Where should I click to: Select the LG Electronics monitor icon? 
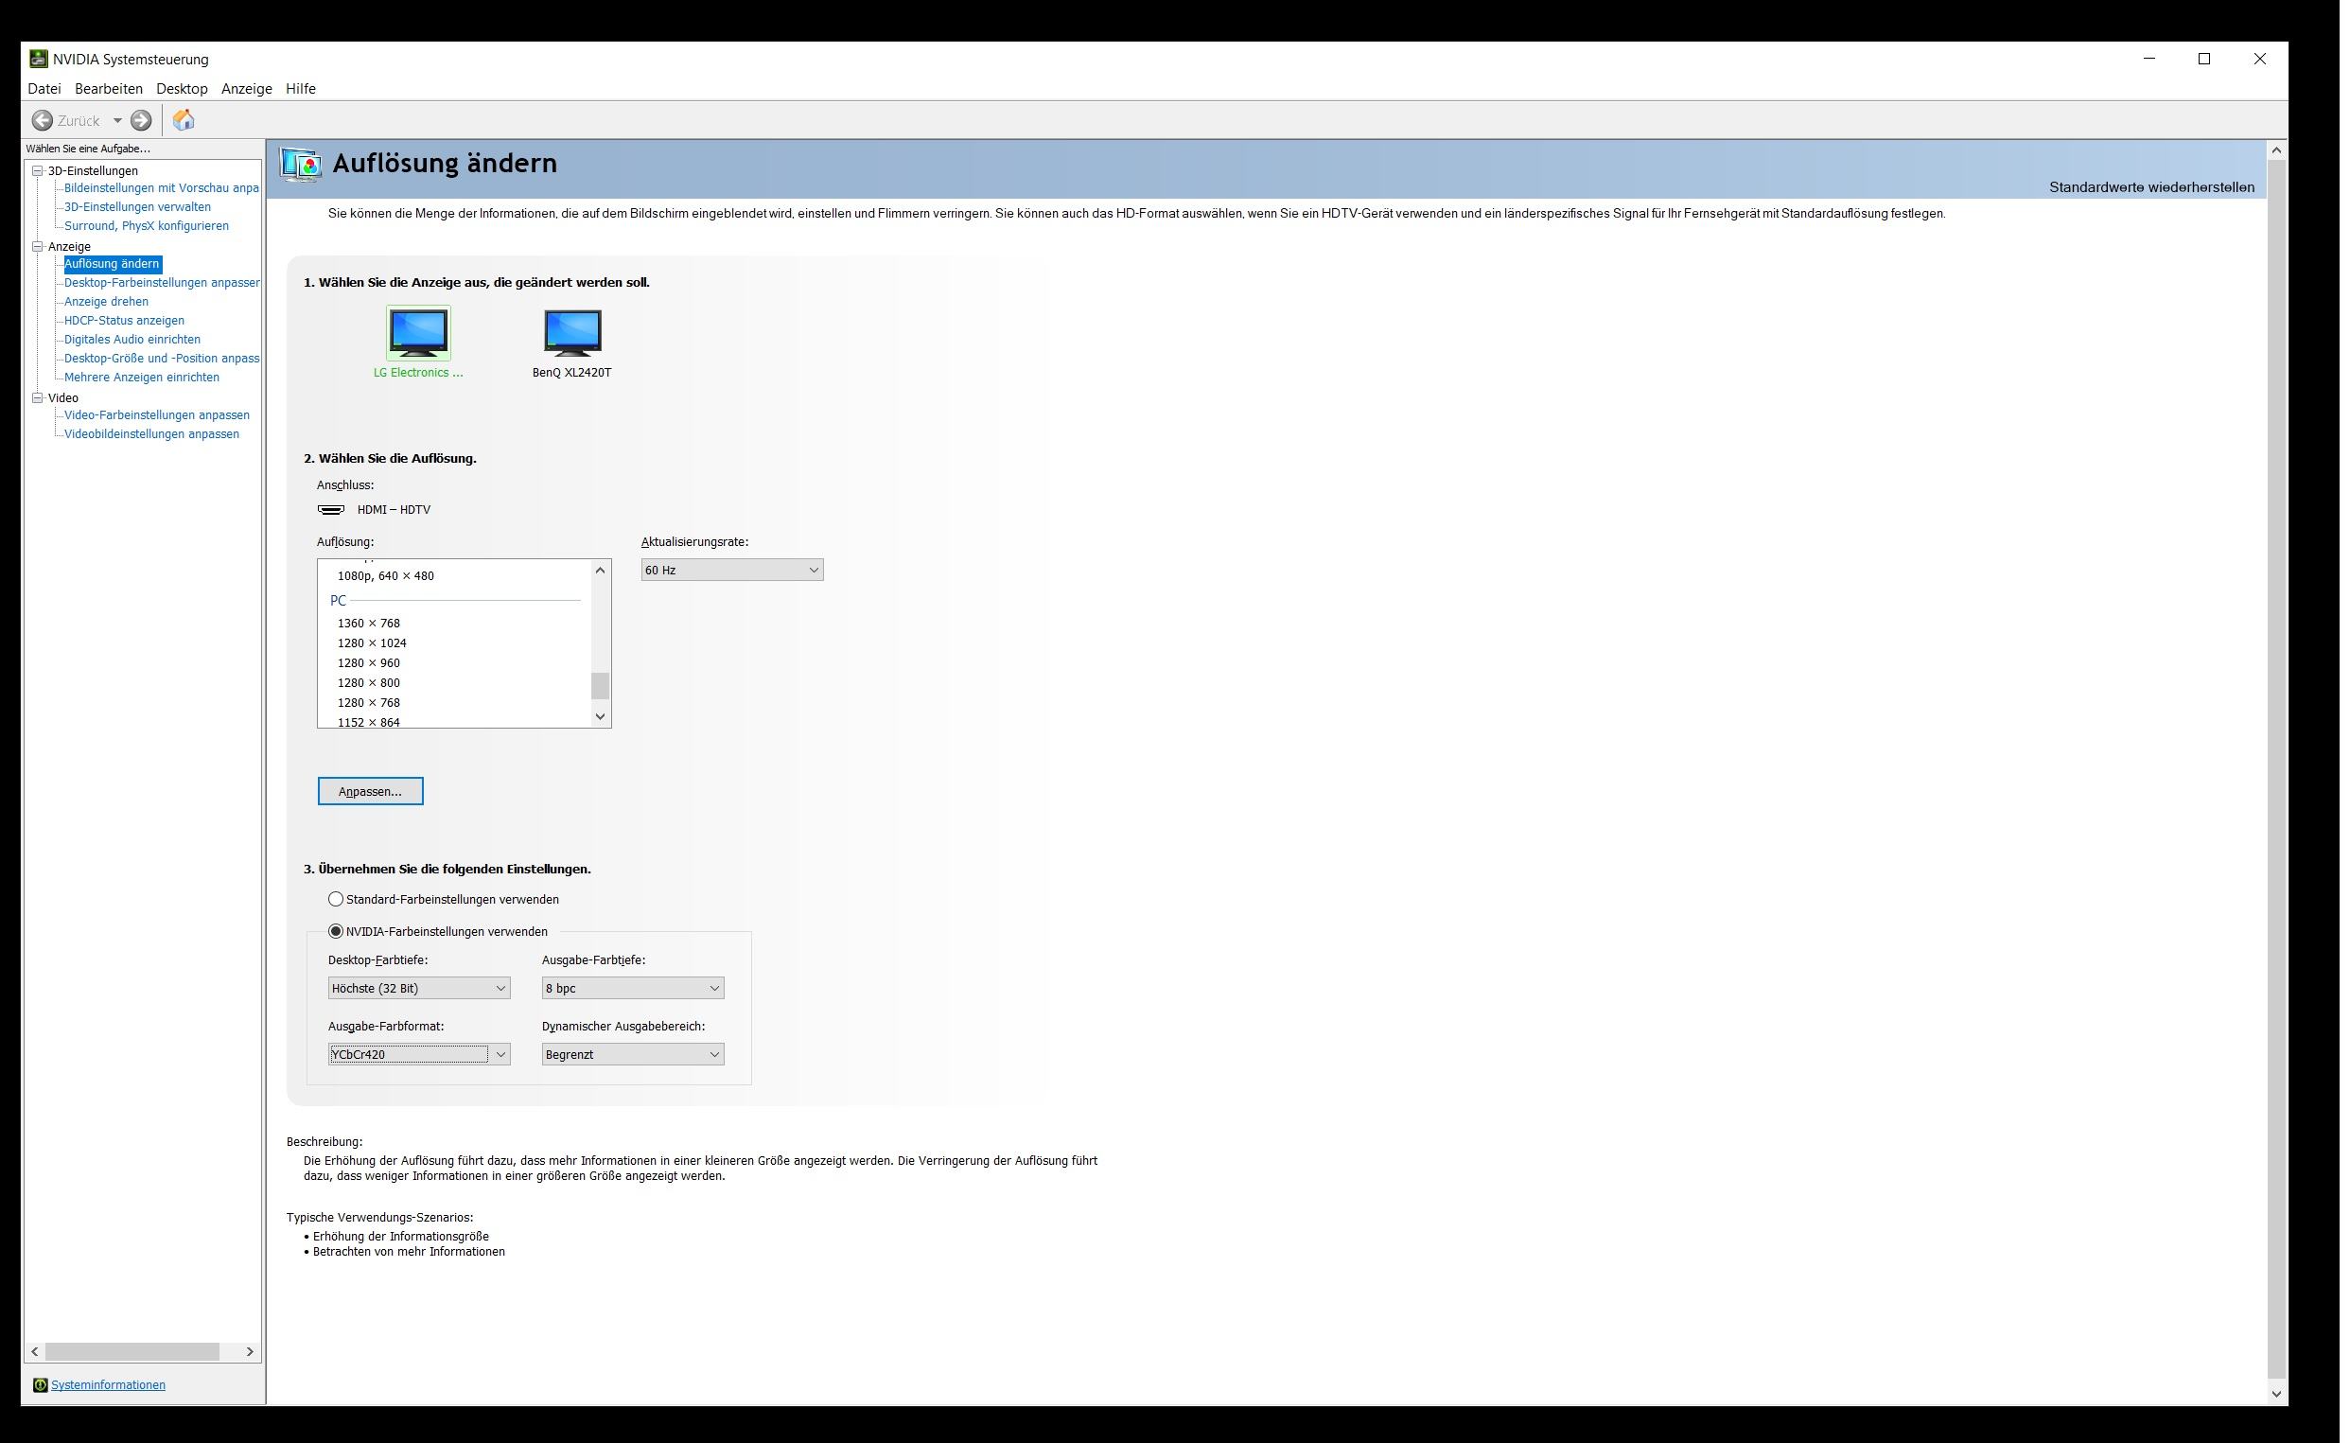tap(419, 332)
